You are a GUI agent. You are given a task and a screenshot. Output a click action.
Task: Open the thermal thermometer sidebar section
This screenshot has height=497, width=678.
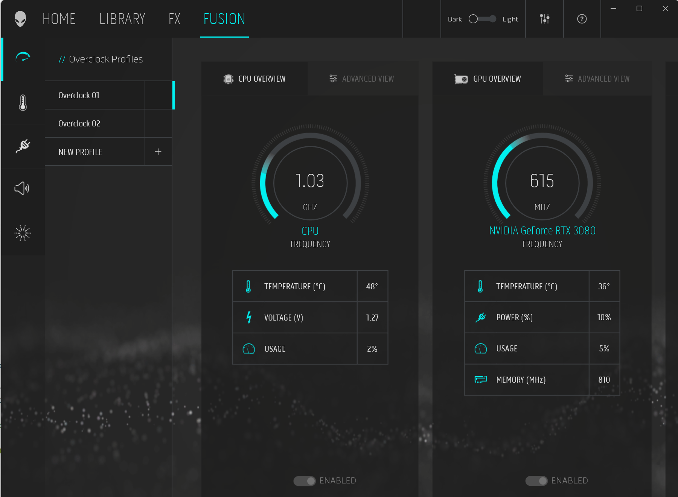(23, 102)
